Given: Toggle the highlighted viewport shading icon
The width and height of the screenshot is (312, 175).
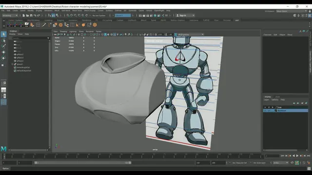Looking at the screenshot, I should tap(105, 35).
